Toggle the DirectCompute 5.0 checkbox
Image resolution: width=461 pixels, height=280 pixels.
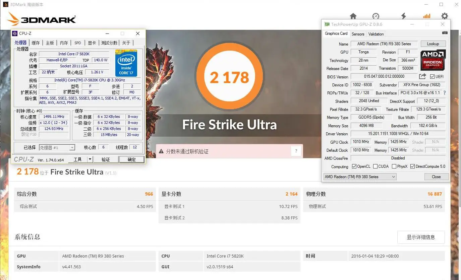412,166
